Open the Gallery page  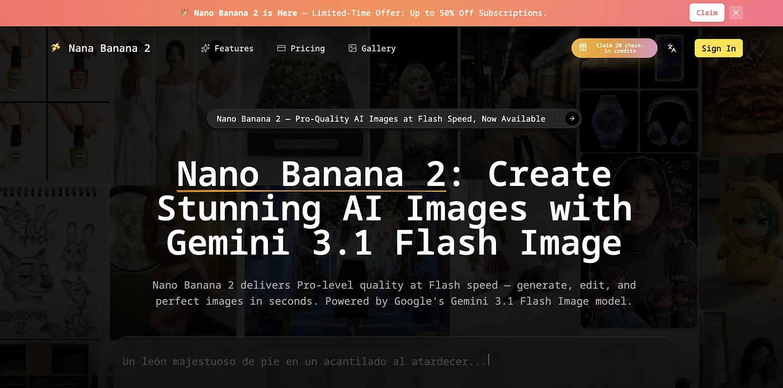372,49
